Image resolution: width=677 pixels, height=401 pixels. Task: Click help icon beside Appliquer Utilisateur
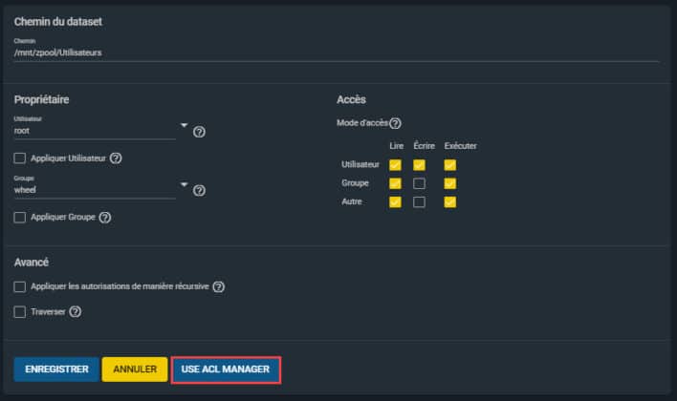click(117, 158)
